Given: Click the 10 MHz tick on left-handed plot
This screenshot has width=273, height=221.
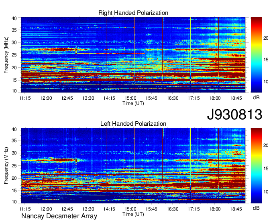Looking at the screenshot, I should coord(14,202).
